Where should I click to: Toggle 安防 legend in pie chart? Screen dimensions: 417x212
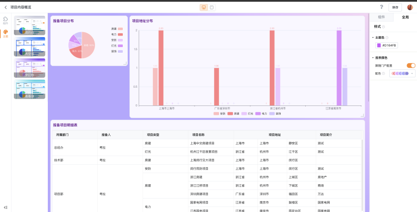click(x=117, y=40)
